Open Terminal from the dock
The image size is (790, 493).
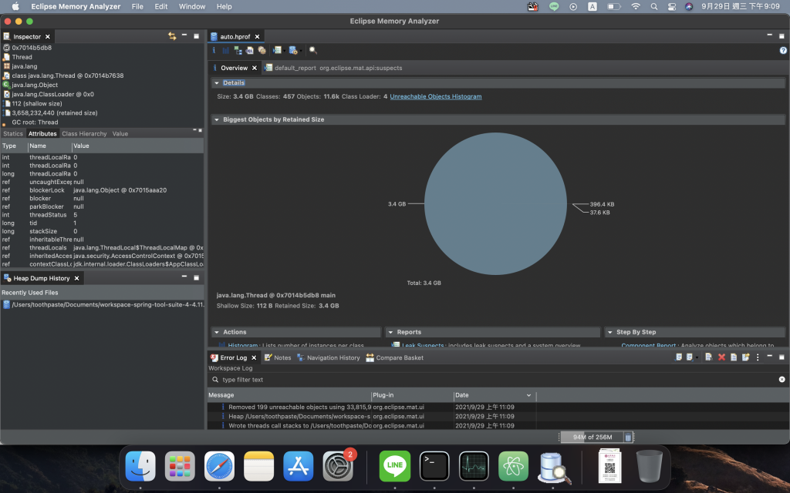click(434, 466)
